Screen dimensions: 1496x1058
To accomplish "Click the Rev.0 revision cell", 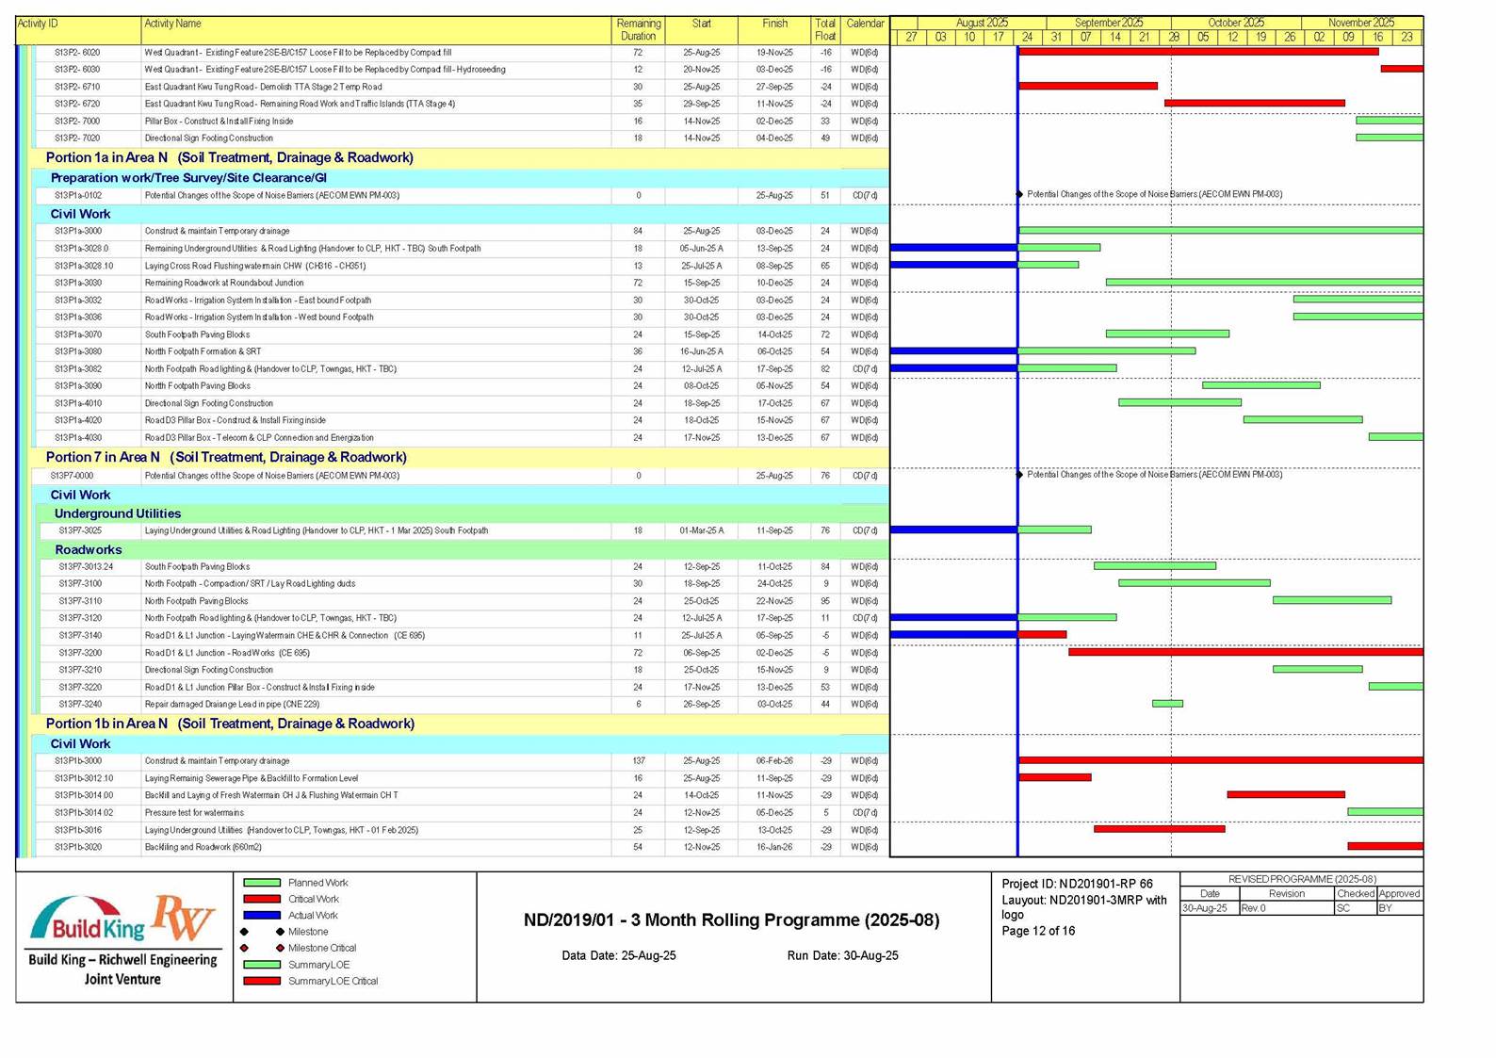I will coord(1286,908).
